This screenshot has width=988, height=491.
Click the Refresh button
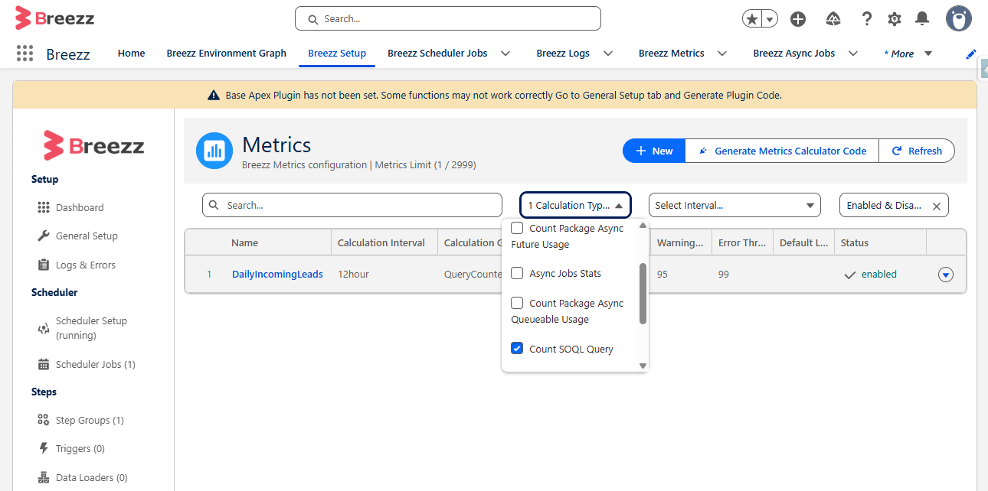pyautogui.click(x=917, y=151)
